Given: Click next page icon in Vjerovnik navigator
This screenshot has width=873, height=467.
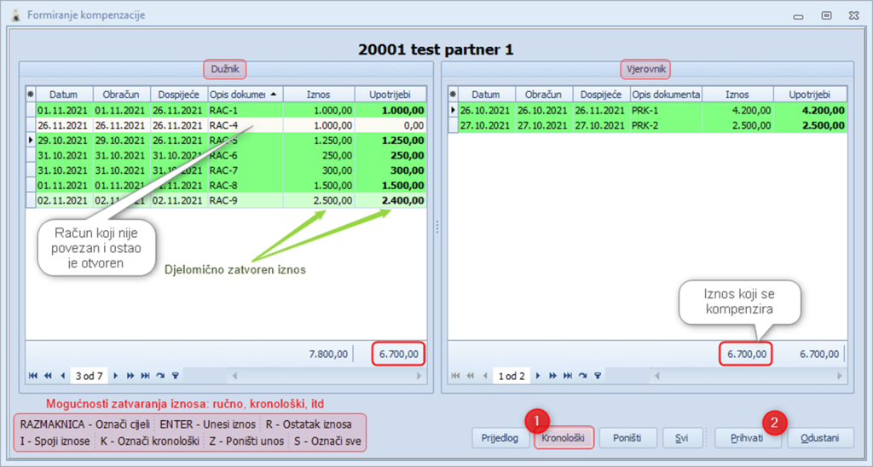Looking at the screenshot, I should click(x=552, y=375).
